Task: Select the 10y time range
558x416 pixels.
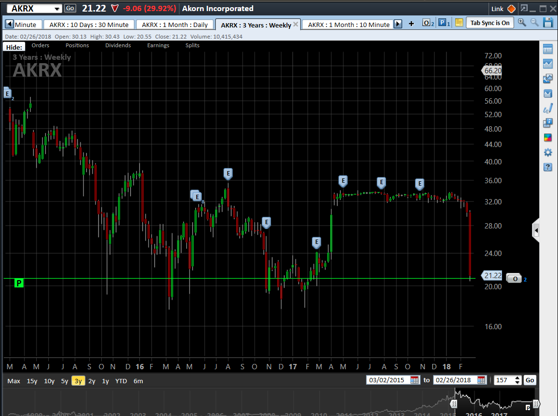Action: point(49,381)
